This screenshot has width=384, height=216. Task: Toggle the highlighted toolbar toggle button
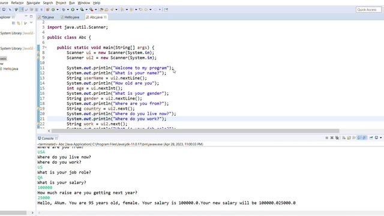point(22,10)
